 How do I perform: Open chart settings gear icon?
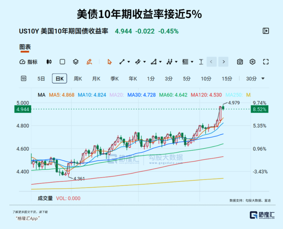click(252, 62)
